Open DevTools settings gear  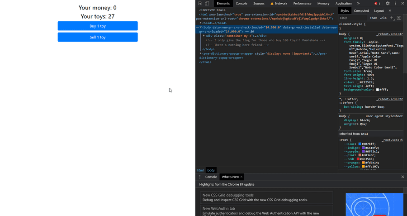coord(388,3)
